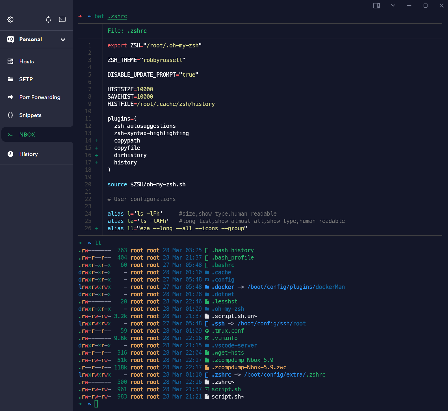Click the Hosts server icon
The width and height of the screenshot is (448, 411).
(x=10, y=62)
